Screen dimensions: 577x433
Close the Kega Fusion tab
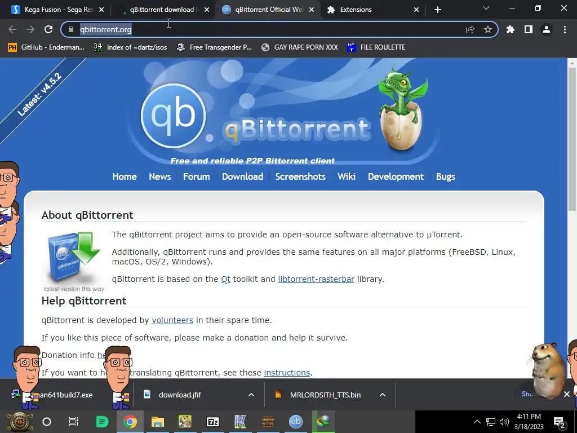point(101,10)
